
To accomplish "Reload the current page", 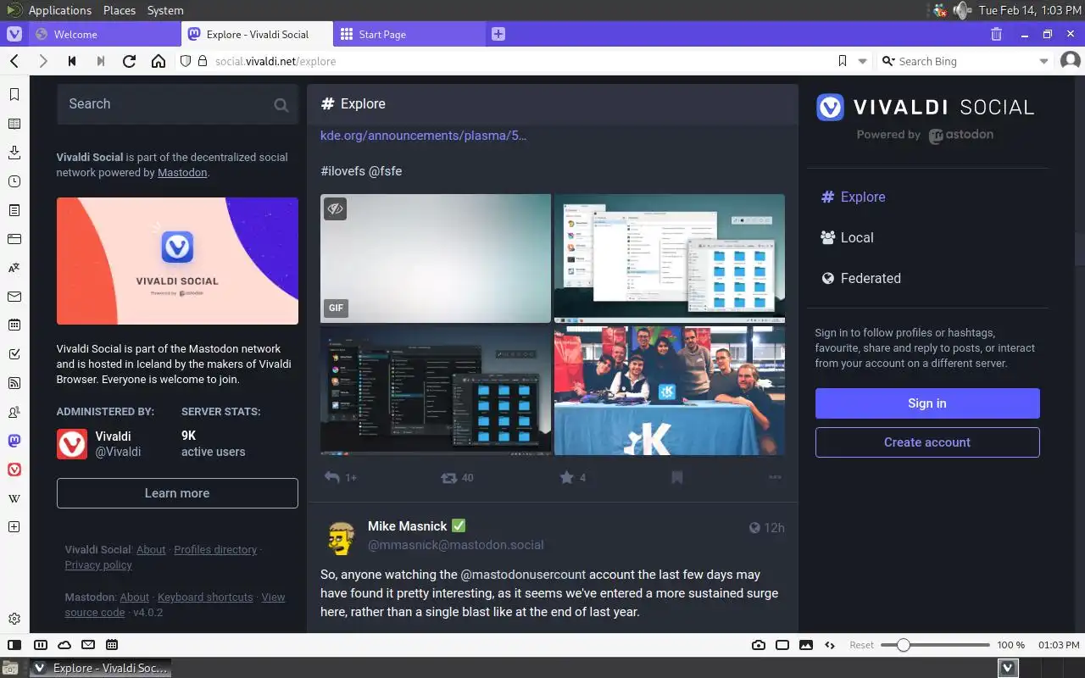I will click(x=129, y=61).
